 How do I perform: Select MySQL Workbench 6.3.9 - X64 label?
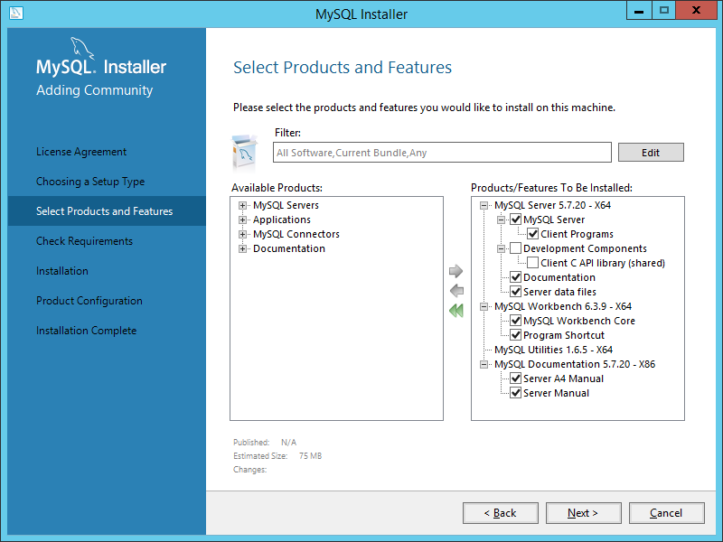point(563,306)
